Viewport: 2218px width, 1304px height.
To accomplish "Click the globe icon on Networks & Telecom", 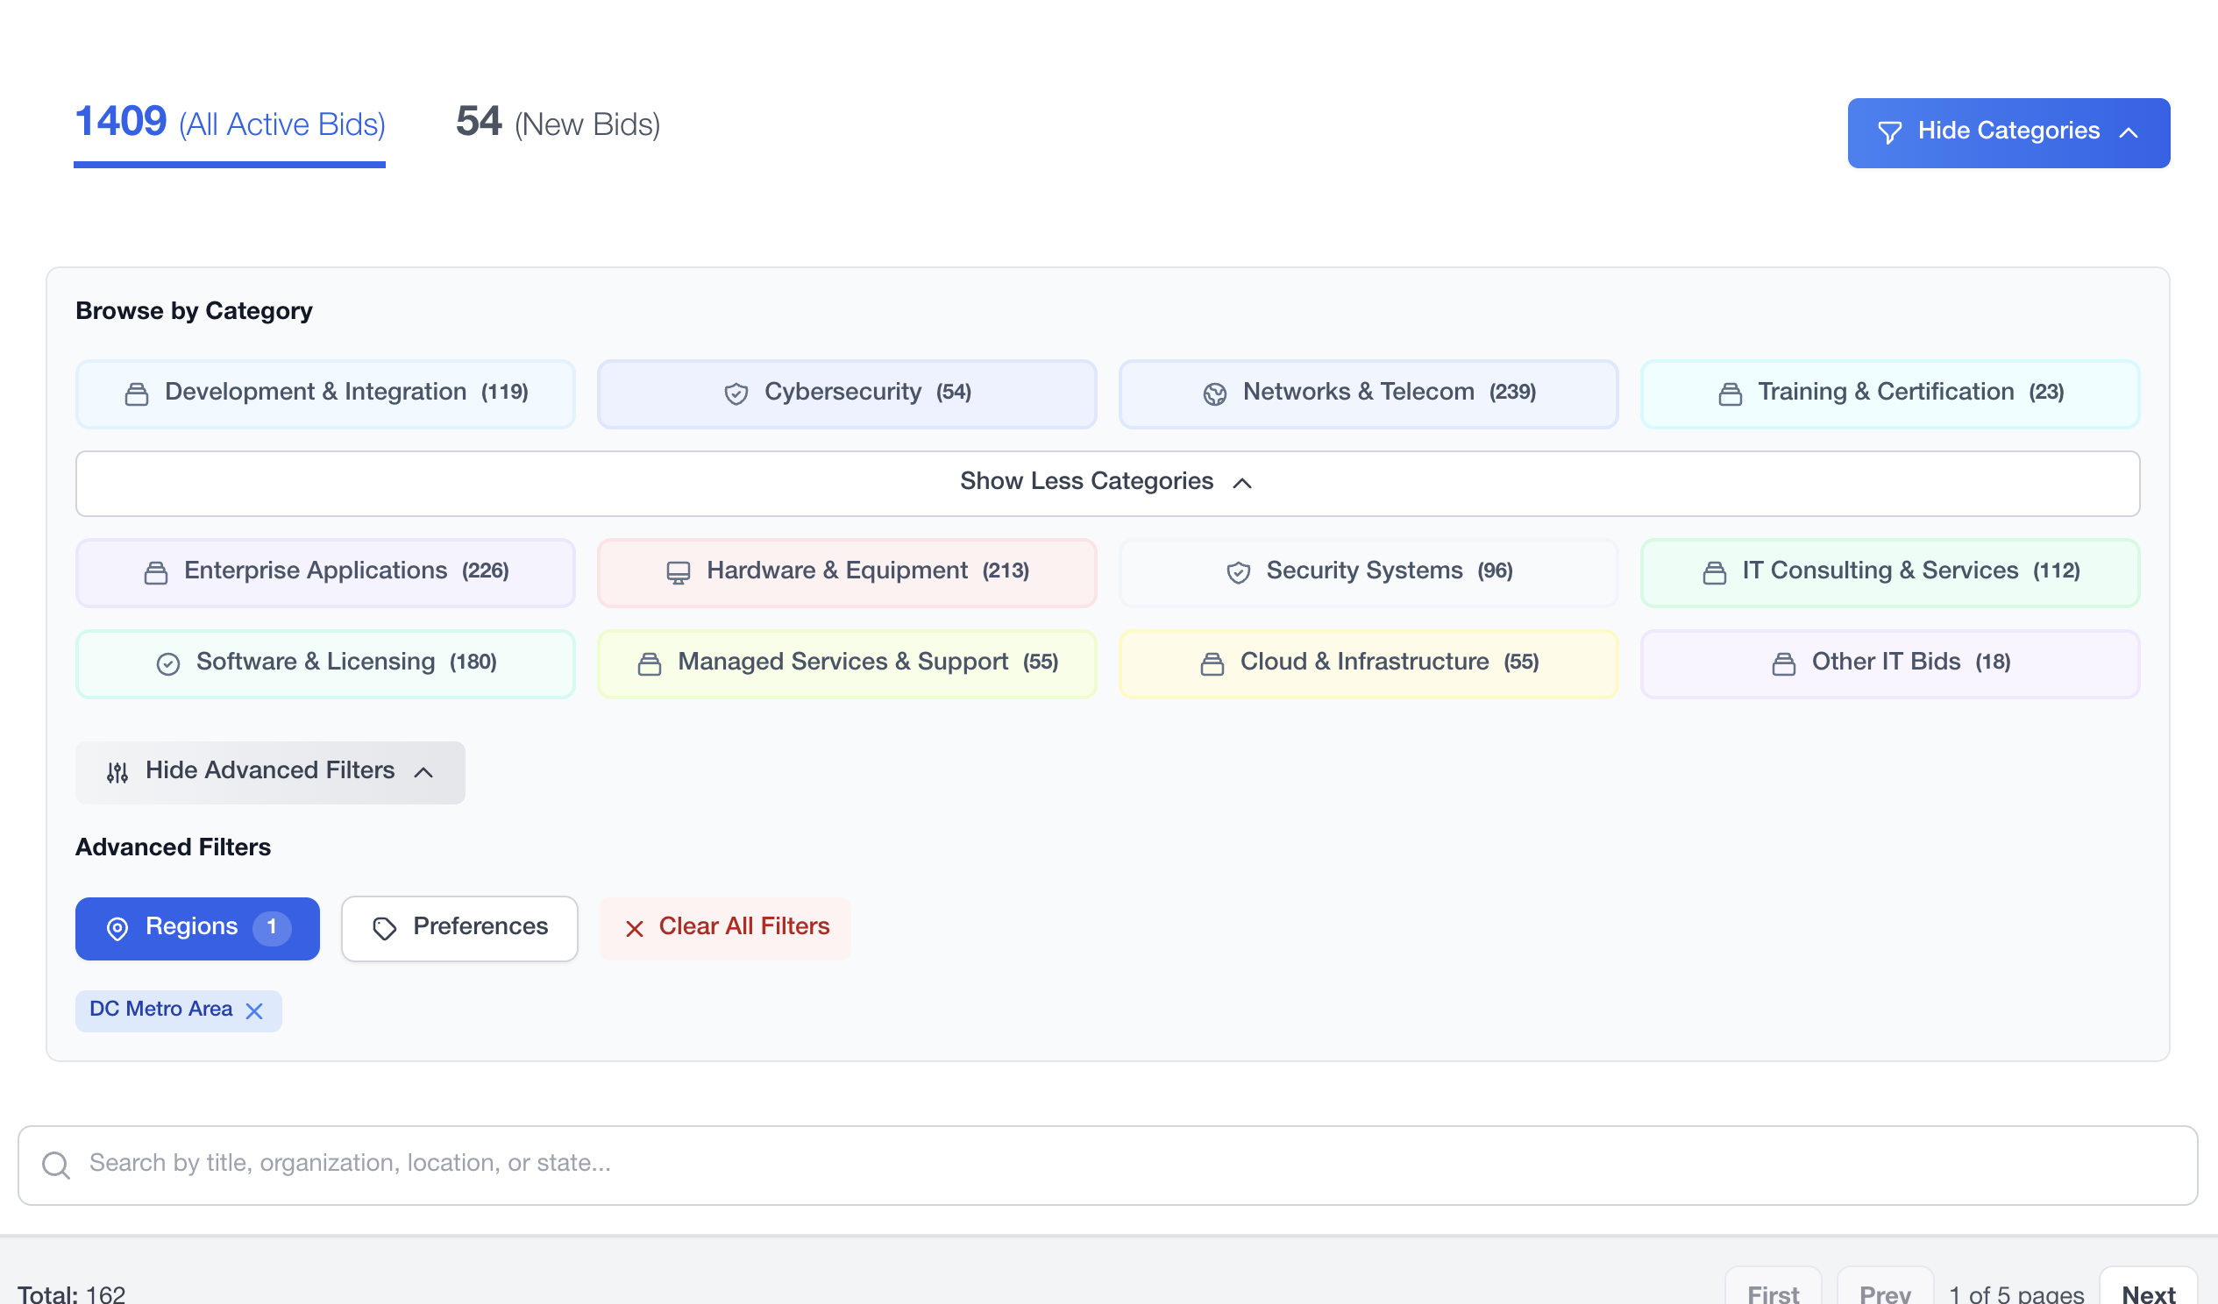I will pyautogui.click(x=1214, y=393).
